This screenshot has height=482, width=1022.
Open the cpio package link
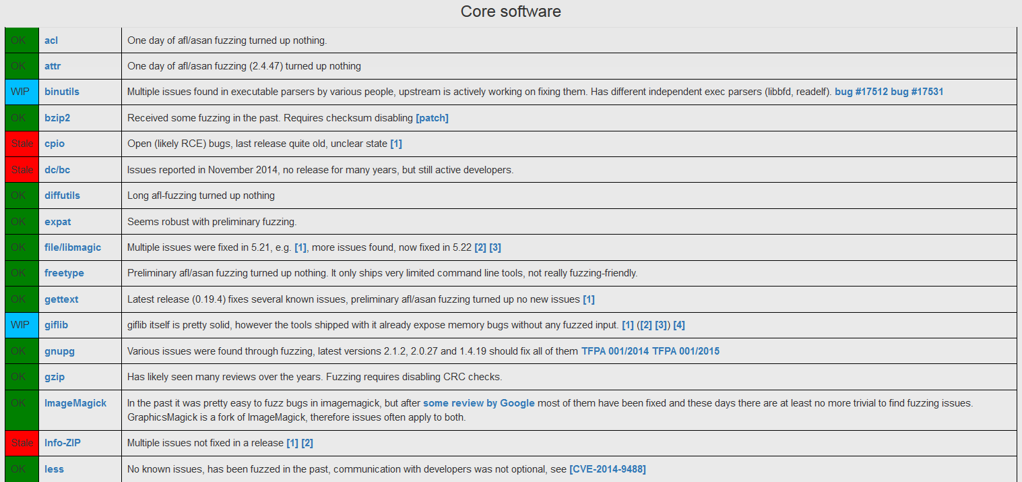pos(55,144)
